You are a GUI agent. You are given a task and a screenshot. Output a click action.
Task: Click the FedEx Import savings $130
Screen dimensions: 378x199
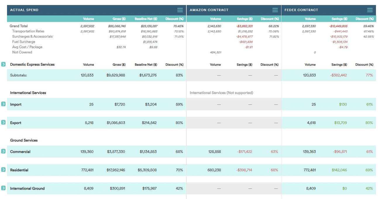pos(343,104)
